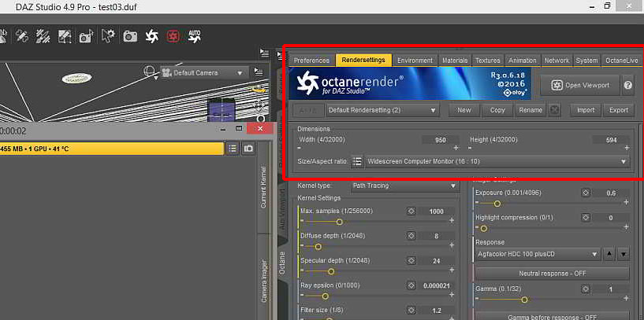
Task: Open the viewport options menu icon right of Default Camera
Action: point(259,72)
